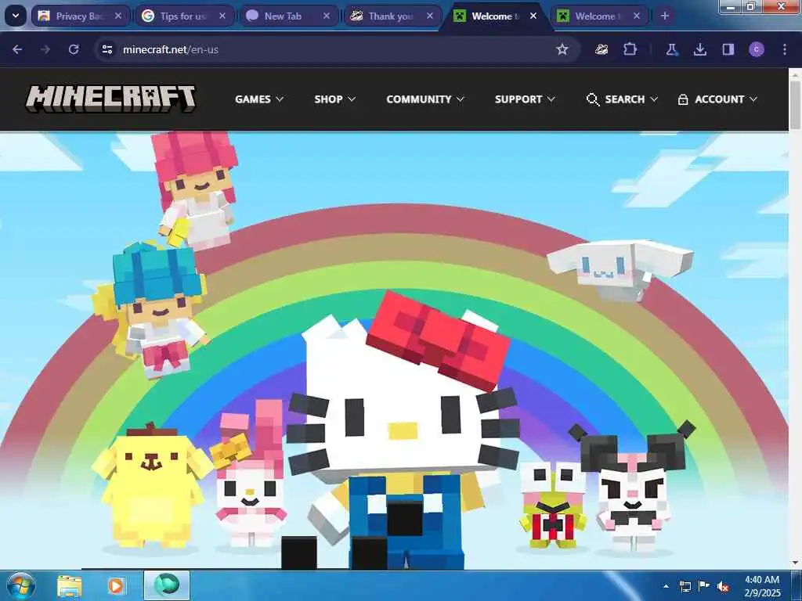Screen dimensions: 802x601
Task: Bookmark this page with the star
Action: [562, 49]
